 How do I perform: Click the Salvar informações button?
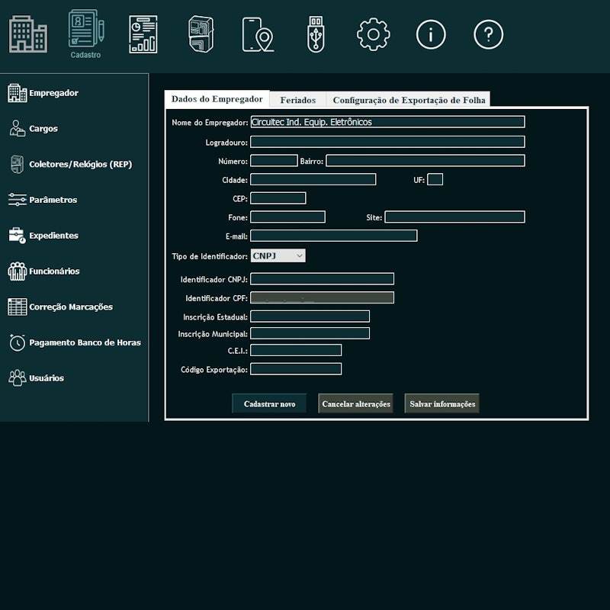442,403
